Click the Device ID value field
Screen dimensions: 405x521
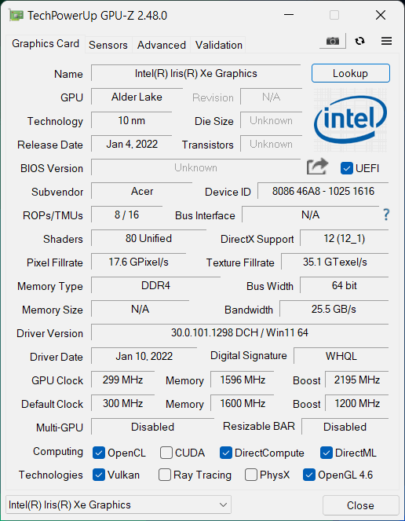point(323,191)
